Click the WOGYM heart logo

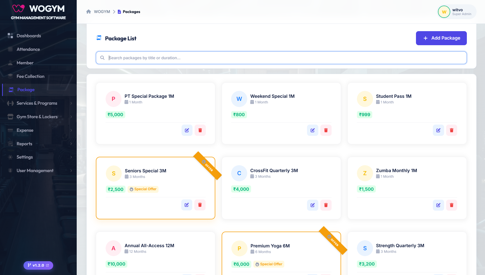pyautogui.click(x=19, y=9)
